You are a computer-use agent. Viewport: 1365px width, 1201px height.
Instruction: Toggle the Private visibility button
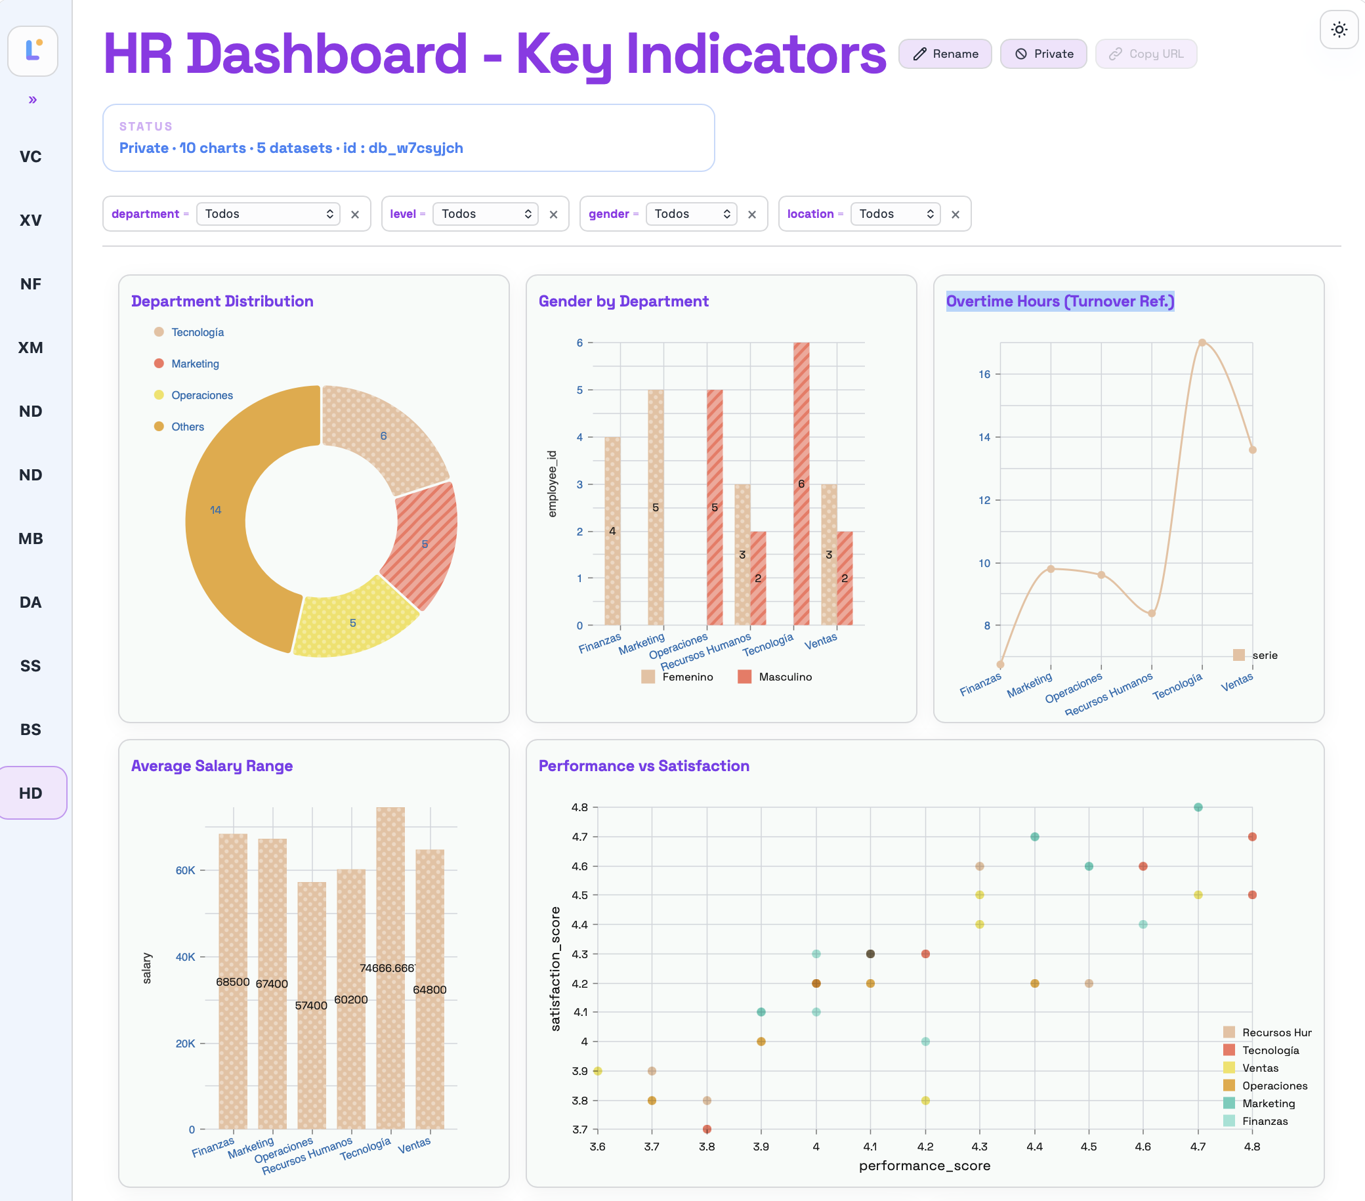click(1044, 54)
